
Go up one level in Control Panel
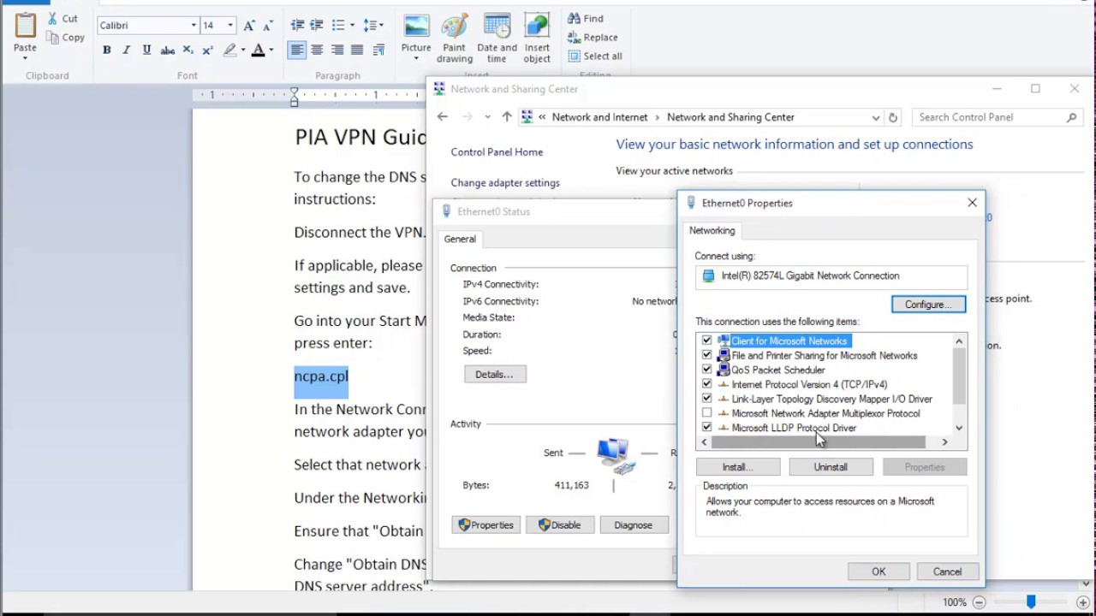pos(507,117)
